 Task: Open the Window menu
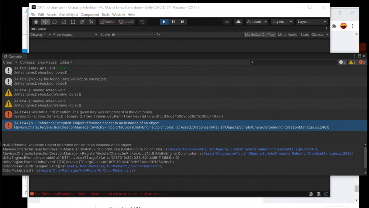coord(118,15)
